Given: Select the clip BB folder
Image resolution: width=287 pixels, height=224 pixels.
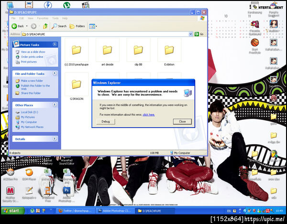Looking at the screenshot, I should click(138, 53).
